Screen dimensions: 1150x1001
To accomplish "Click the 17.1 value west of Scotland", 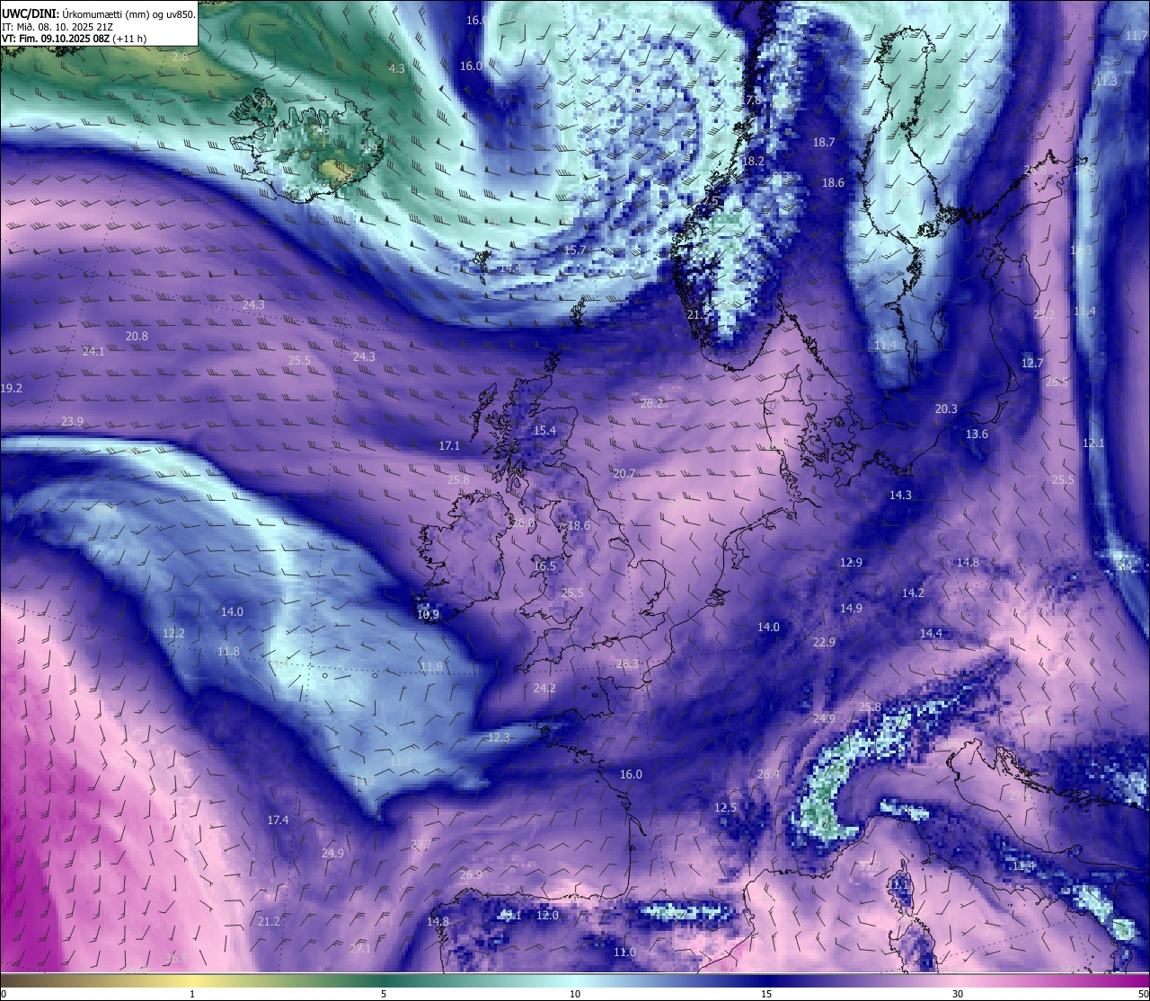I will [x=449, y=446].
